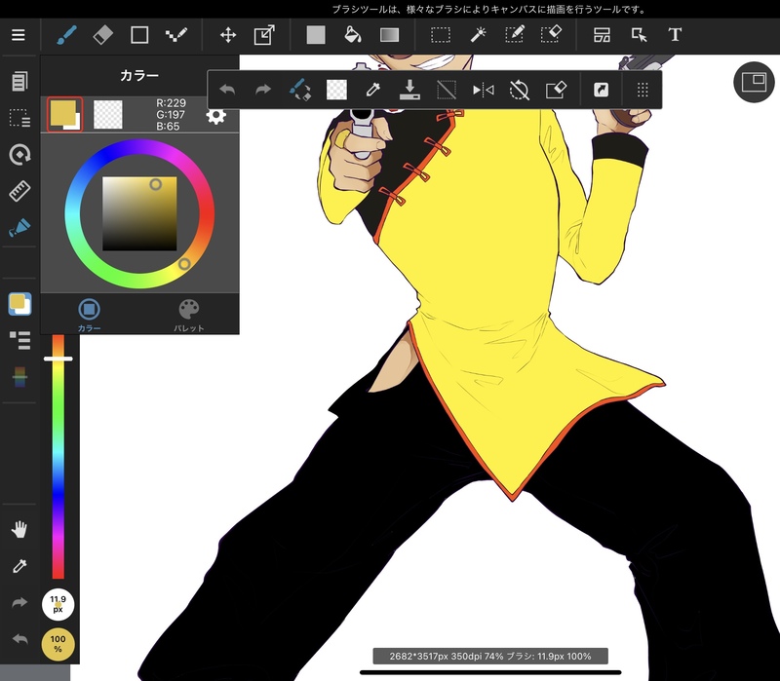
Task: Select the Eraser tool in top toolbar
Action: point(103,35)
